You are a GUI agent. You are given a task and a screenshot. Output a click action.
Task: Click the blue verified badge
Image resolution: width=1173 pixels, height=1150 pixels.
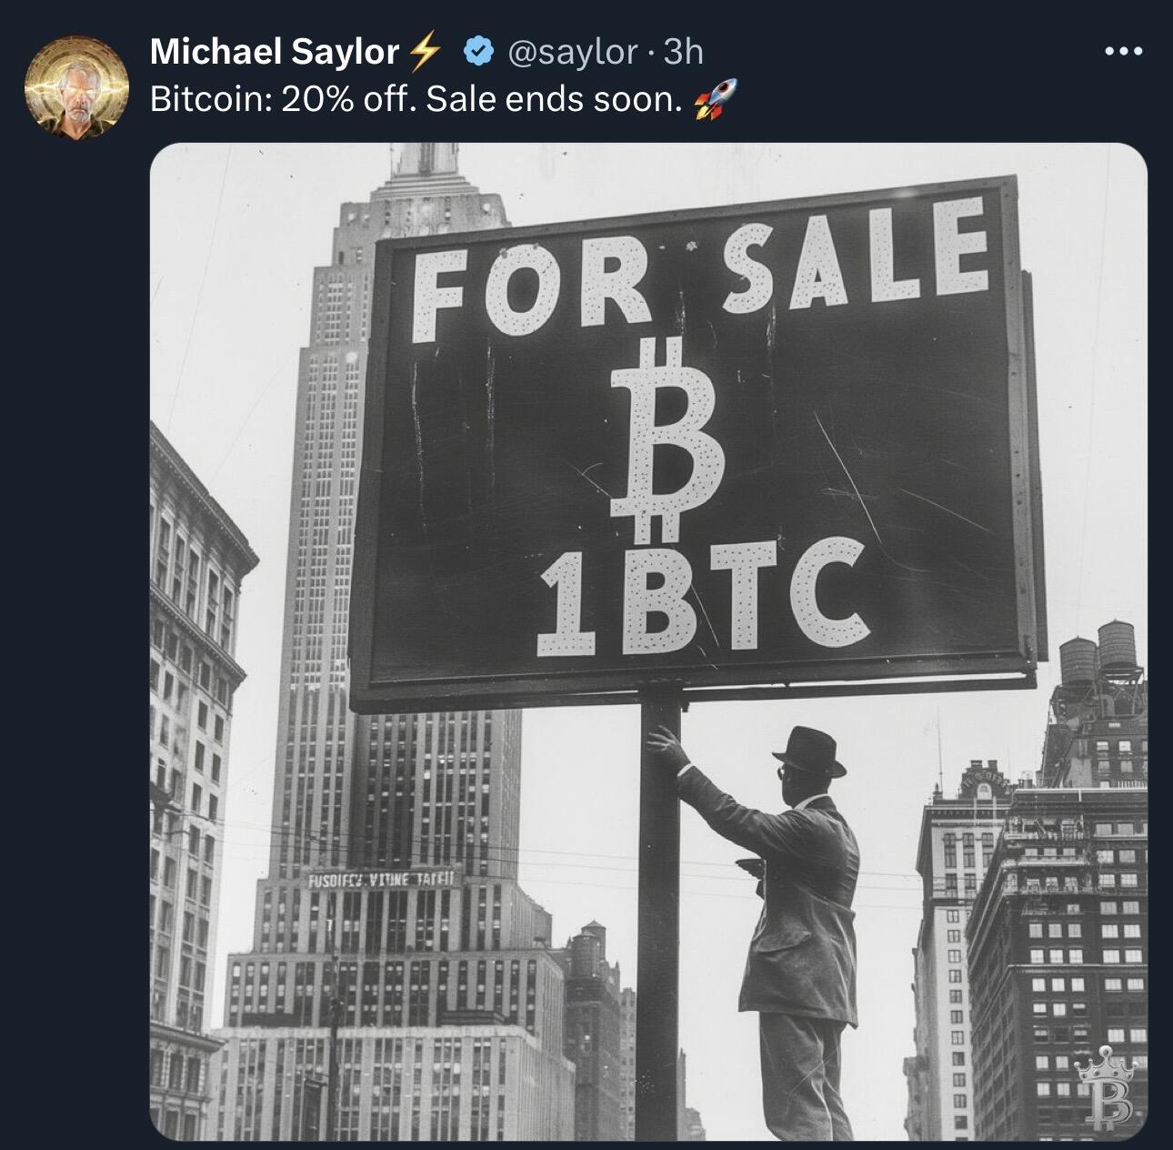pyautogui.click(x=478, y=52)
